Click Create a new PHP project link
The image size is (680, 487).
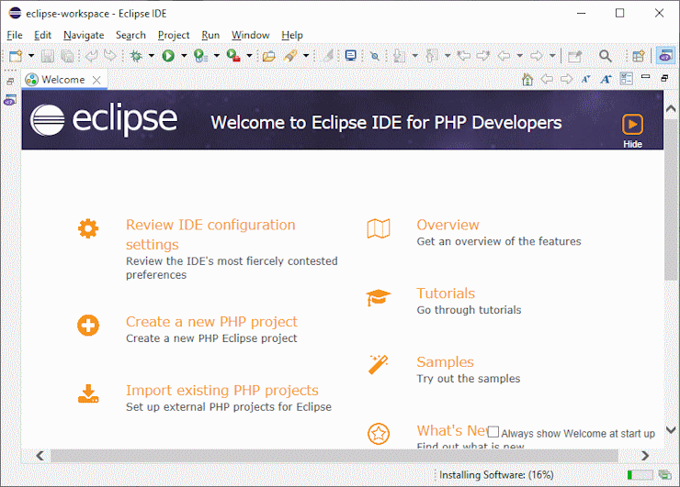(x=211, y=322)
